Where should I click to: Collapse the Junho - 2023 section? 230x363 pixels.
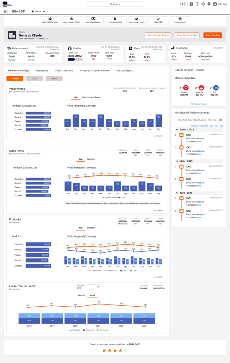176,129
